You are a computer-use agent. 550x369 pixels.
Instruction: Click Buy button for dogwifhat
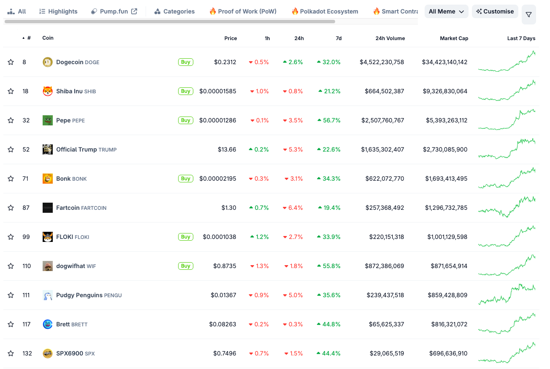(186, 266)
